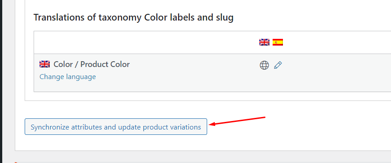Click the dark admin sidebar strip
This screenshot has width=391, height=163.
point(1,81)
